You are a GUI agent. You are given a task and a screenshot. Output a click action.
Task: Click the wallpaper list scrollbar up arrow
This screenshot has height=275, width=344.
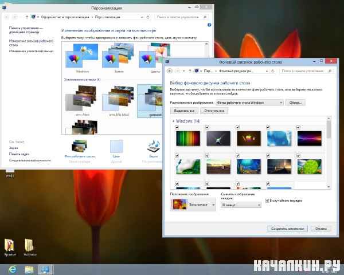coord(329,118)
